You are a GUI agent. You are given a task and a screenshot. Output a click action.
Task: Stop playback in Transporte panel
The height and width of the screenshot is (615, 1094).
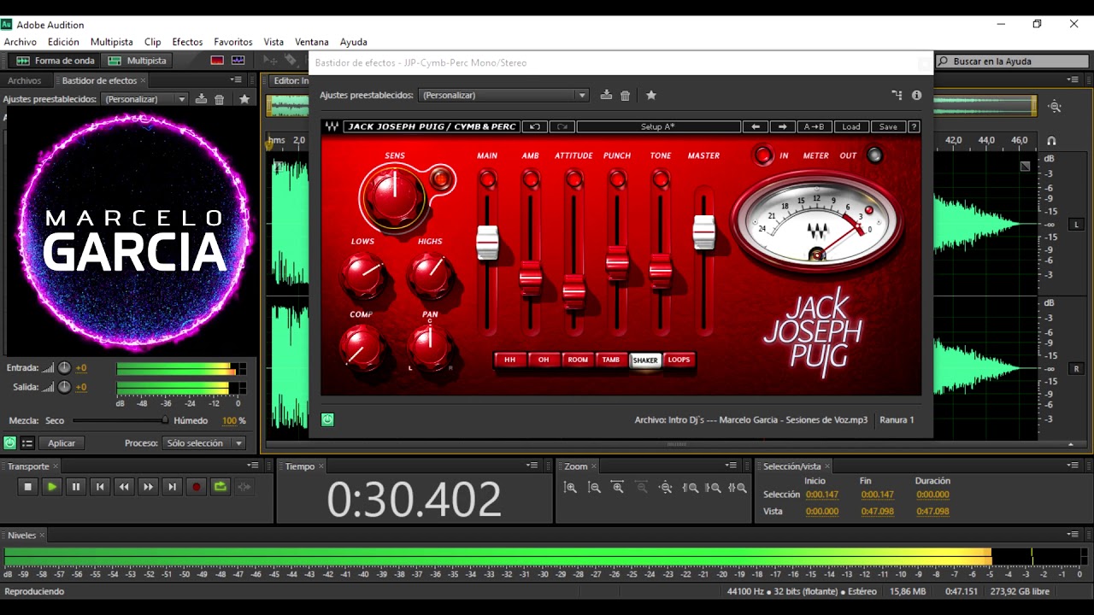point(28,487)
